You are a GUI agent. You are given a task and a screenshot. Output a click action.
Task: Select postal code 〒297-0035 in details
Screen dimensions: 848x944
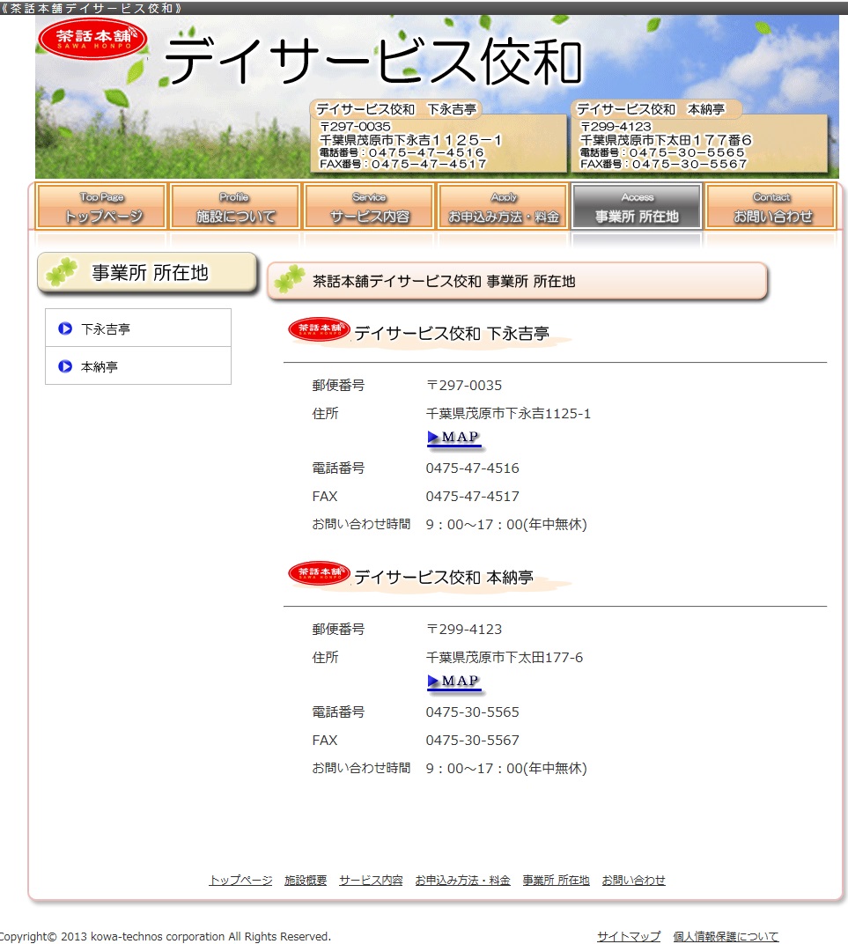(464, 385)
